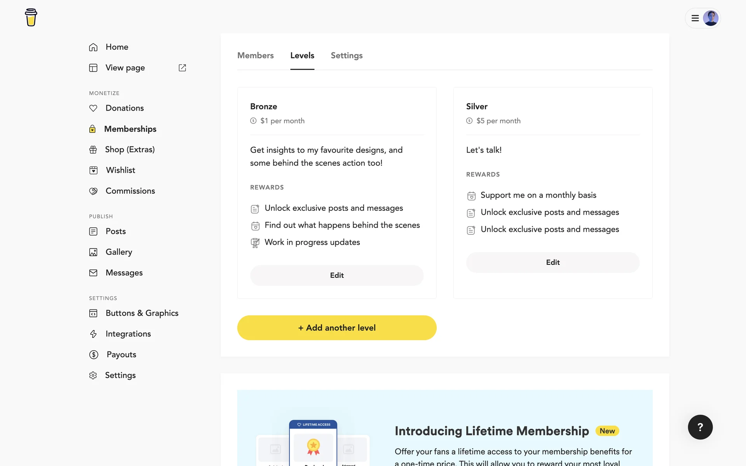The height and width of the screenshot is (466, 746).
Task: Open Buttons & Graphics settings
Action: (142, 313)
